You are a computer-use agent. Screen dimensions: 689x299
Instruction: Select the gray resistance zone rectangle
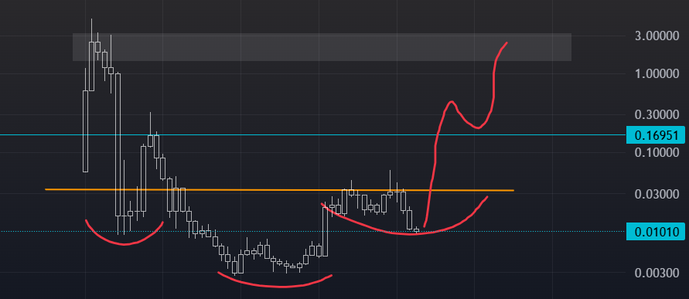(322, 47)
